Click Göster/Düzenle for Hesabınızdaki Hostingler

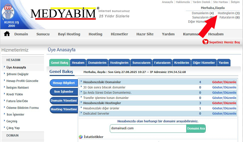click(x=224, y=103)
